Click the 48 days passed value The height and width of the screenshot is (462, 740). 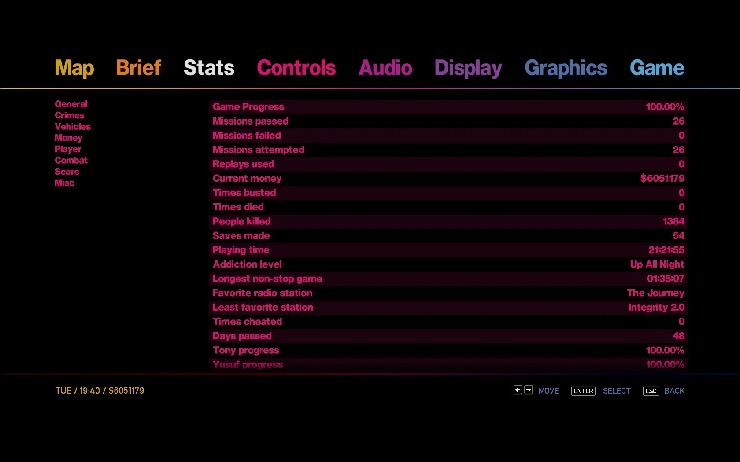pyautogui.click(x=679, y=336)
